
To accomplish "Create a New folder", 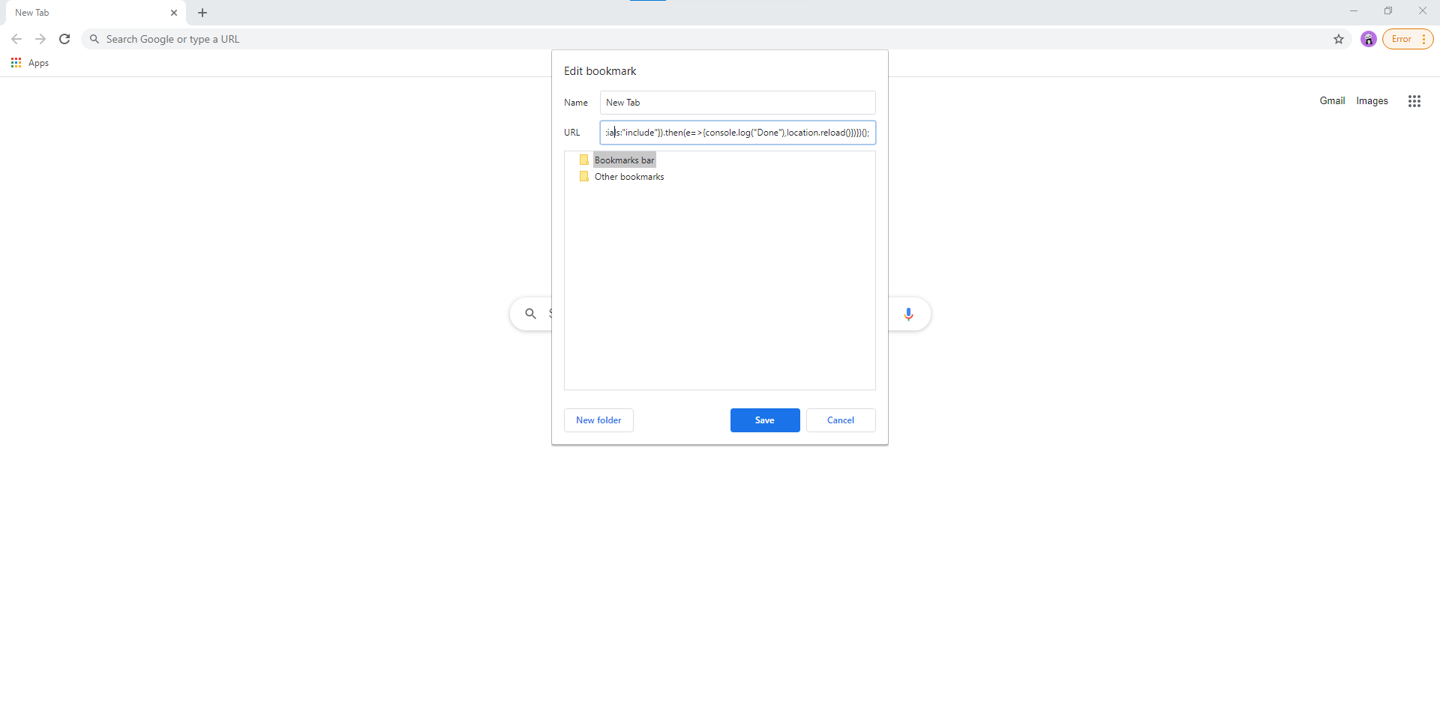I will click(598, 420).
